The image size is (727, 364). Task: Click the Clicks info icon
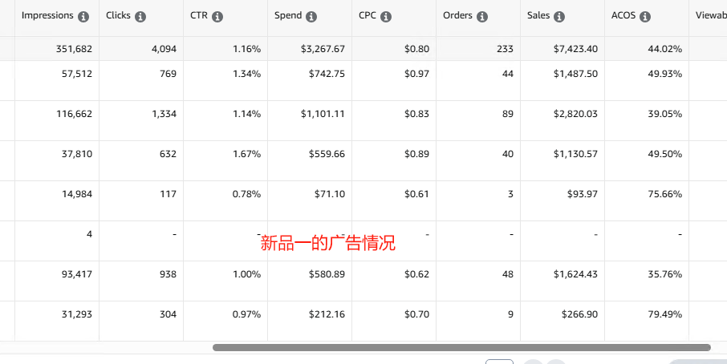[140, 17]
